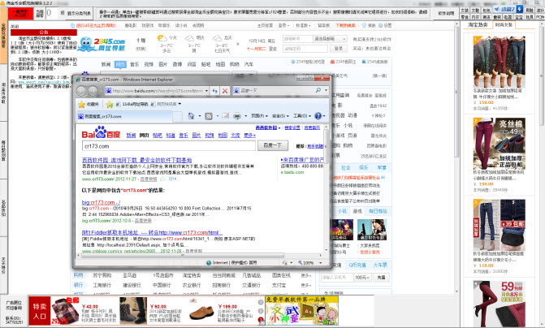This screenshot has width=545, height=328.
Task: Switch to the 淘宝热卖 tab in right panel
Action: pyautogui.click(x=478, y=25)
